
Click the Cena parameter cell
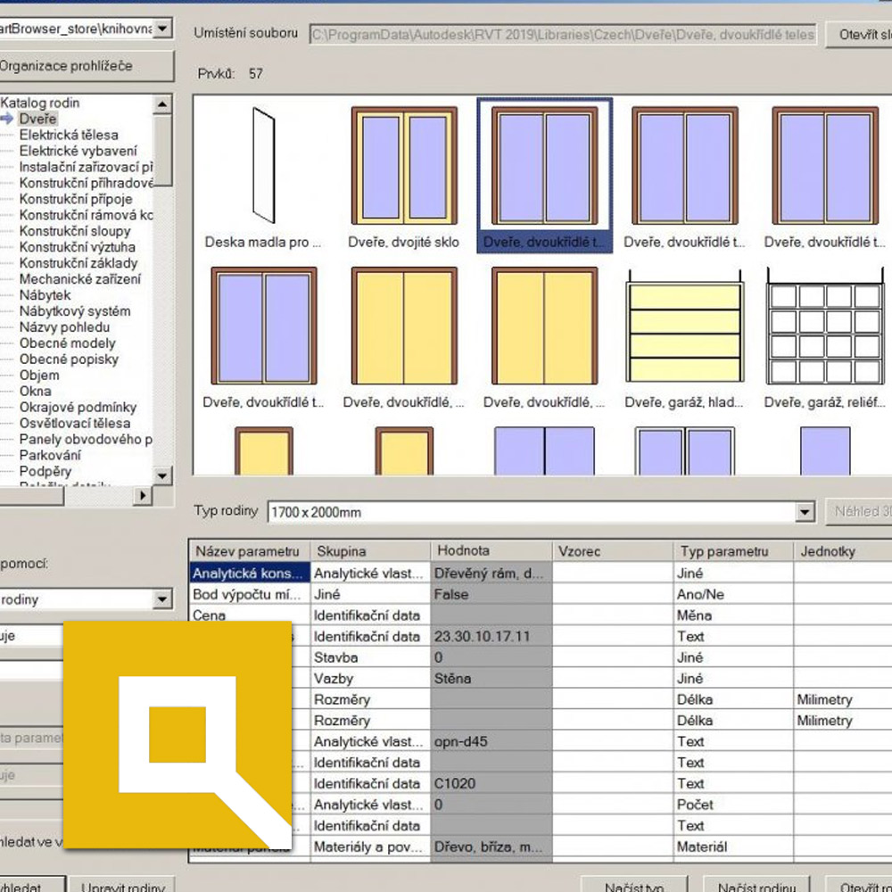click(250, 615)
